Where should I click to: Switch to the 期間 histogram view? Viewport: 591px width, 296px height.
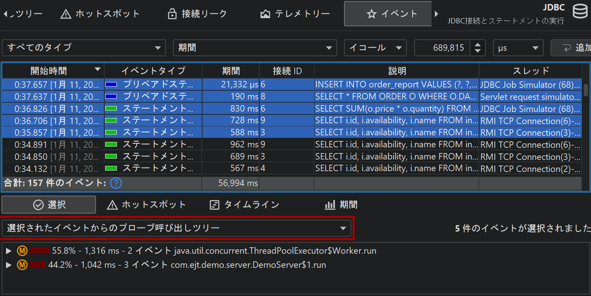point(341,205)
